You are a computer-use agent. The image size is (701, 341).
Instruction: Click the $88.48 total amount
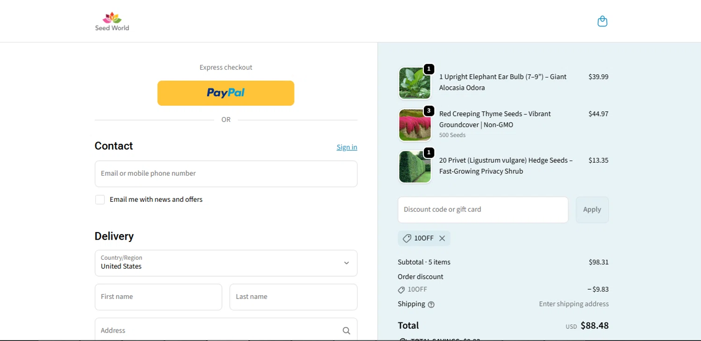[x=594, y=326]
